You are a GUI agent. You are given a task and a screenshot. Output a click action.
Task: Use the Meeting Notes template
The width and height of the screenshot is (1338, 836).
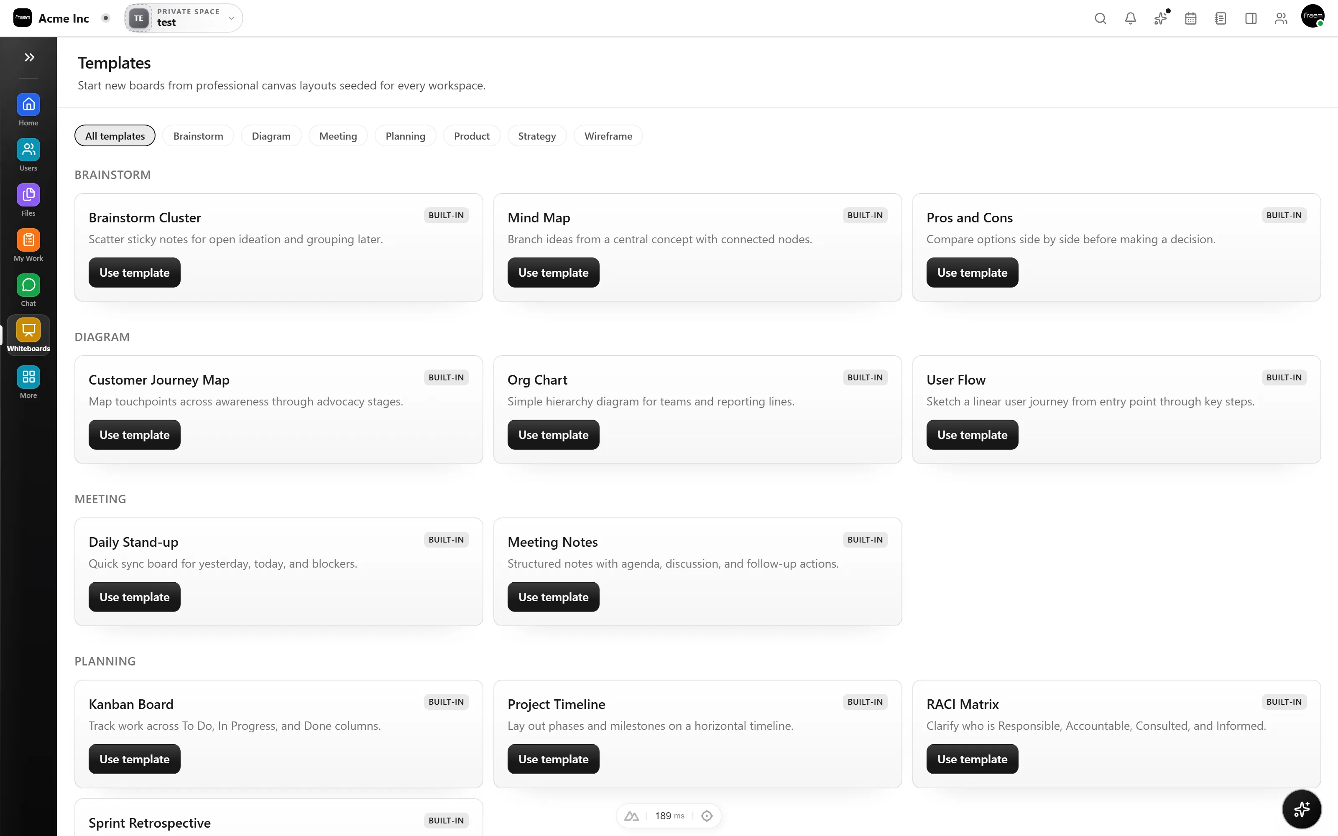[554, 596]
